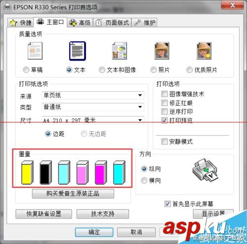Click the magenta ink level cartridge

(x=101, y=173)
